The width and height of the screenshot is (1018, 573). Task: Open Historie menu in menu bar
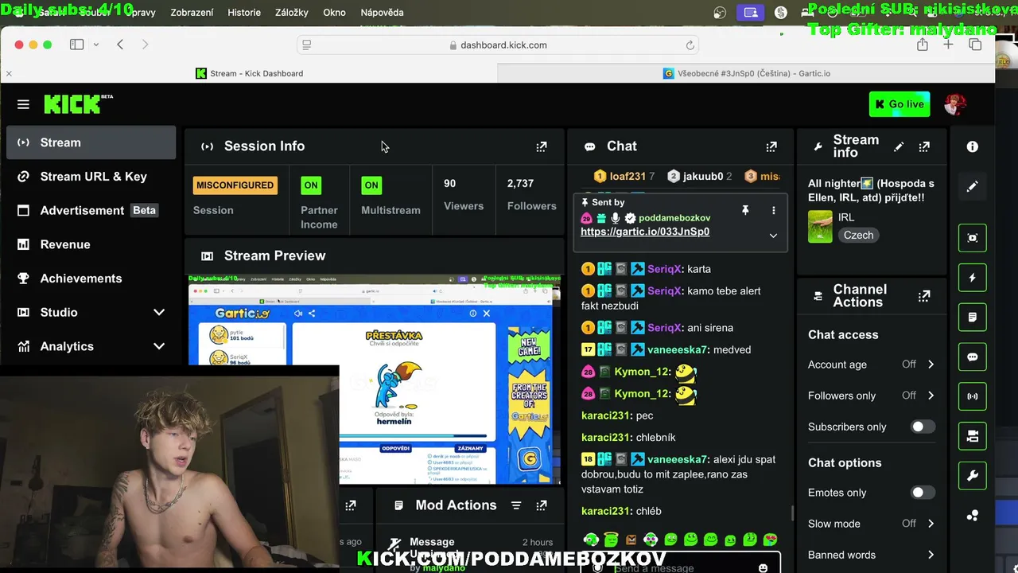tap(244, 13)
